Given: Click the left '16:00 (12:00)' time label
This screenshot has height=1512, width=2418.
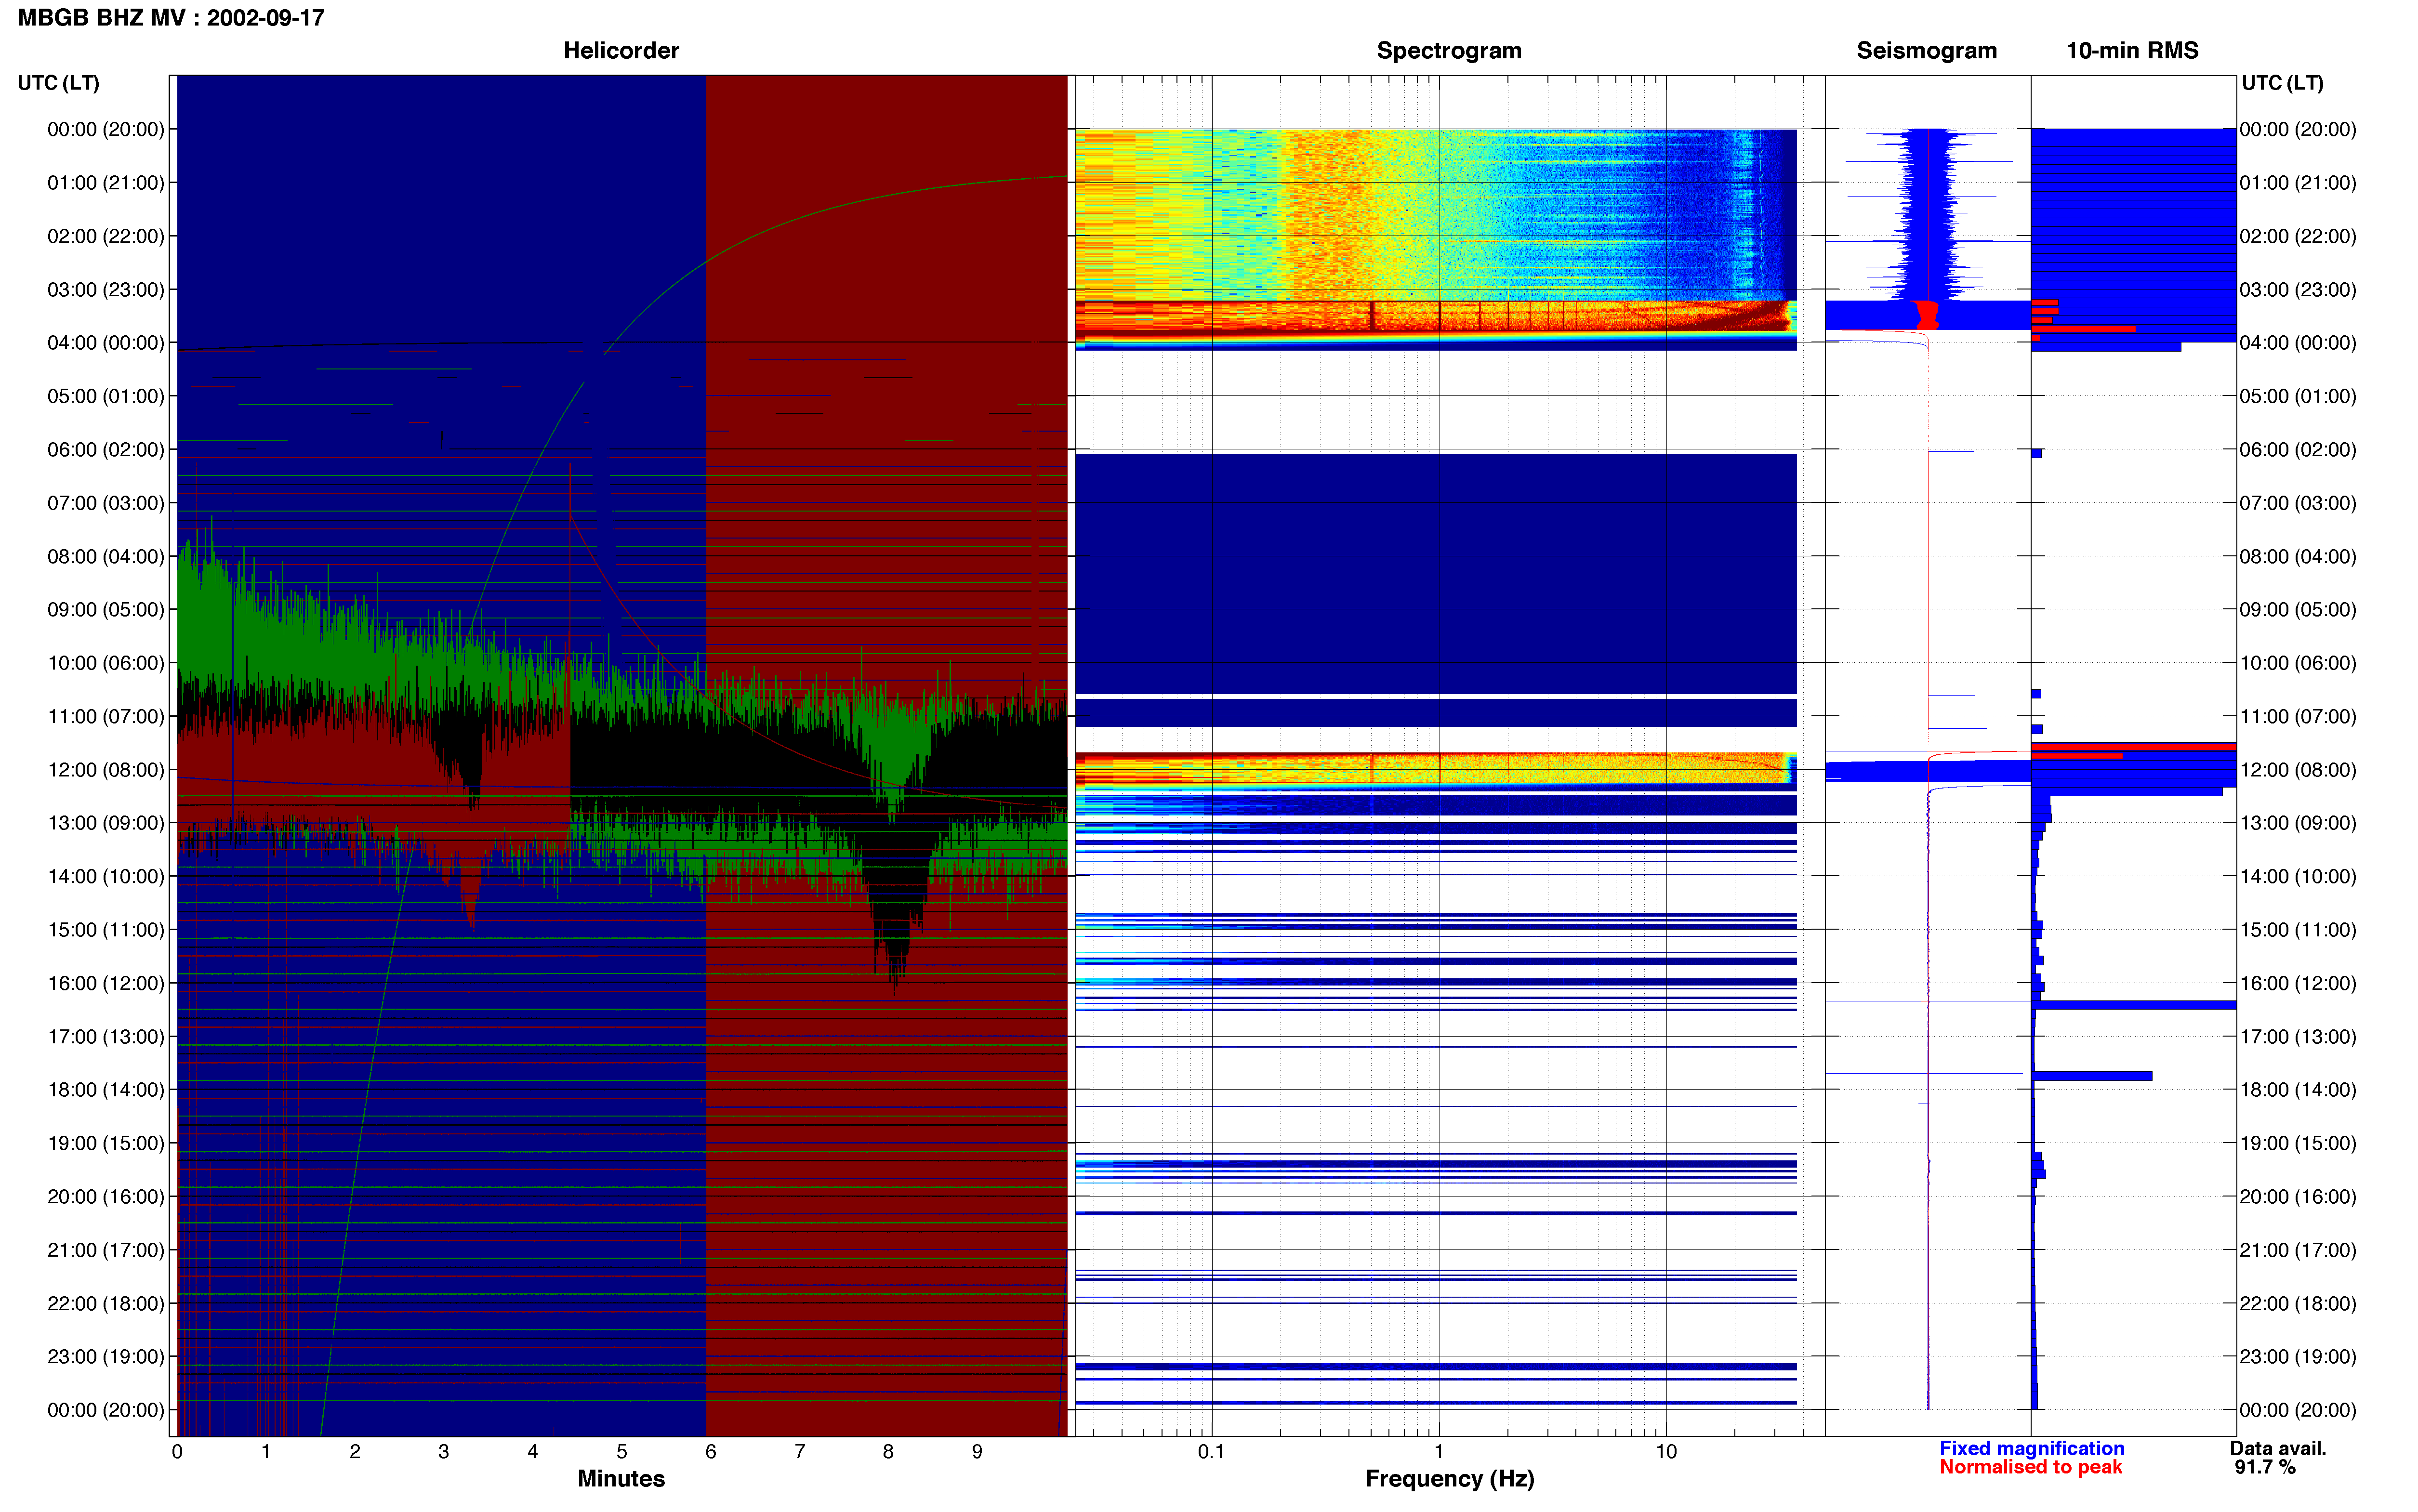Looking at the screenshot, I should pyautogui.click(x=106, y=983).
